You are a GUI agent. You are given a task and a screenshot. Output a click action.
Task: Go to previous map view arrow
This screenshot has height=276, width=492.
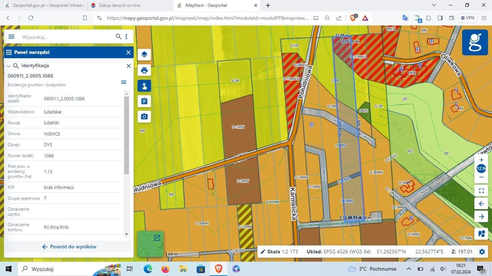coord(481,203)
